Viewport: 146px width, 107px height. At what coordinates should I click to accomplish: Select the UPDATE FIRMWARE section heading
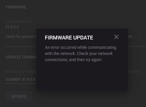click(21, 57)
